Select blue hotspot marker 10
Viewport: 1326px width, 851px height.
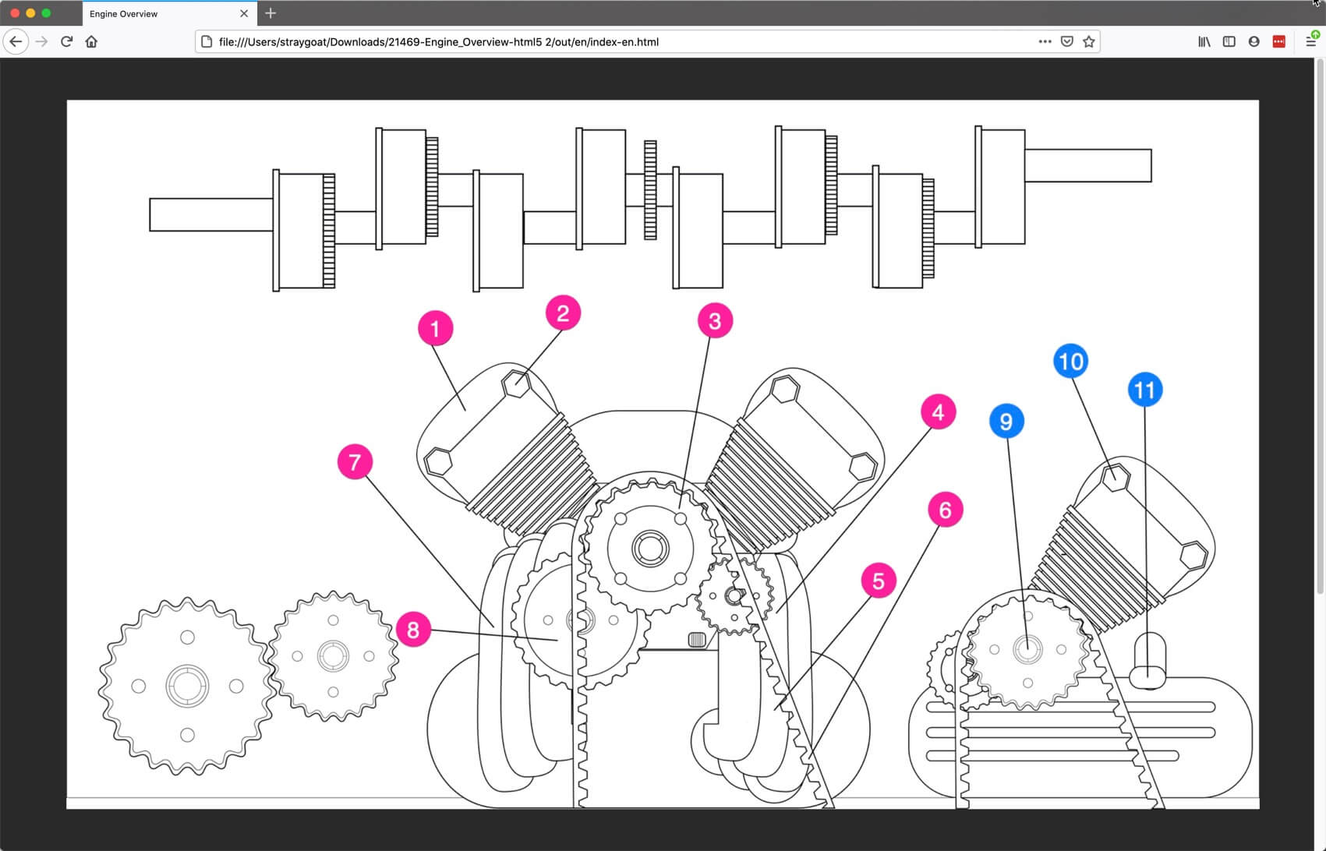coord(1071,361)
